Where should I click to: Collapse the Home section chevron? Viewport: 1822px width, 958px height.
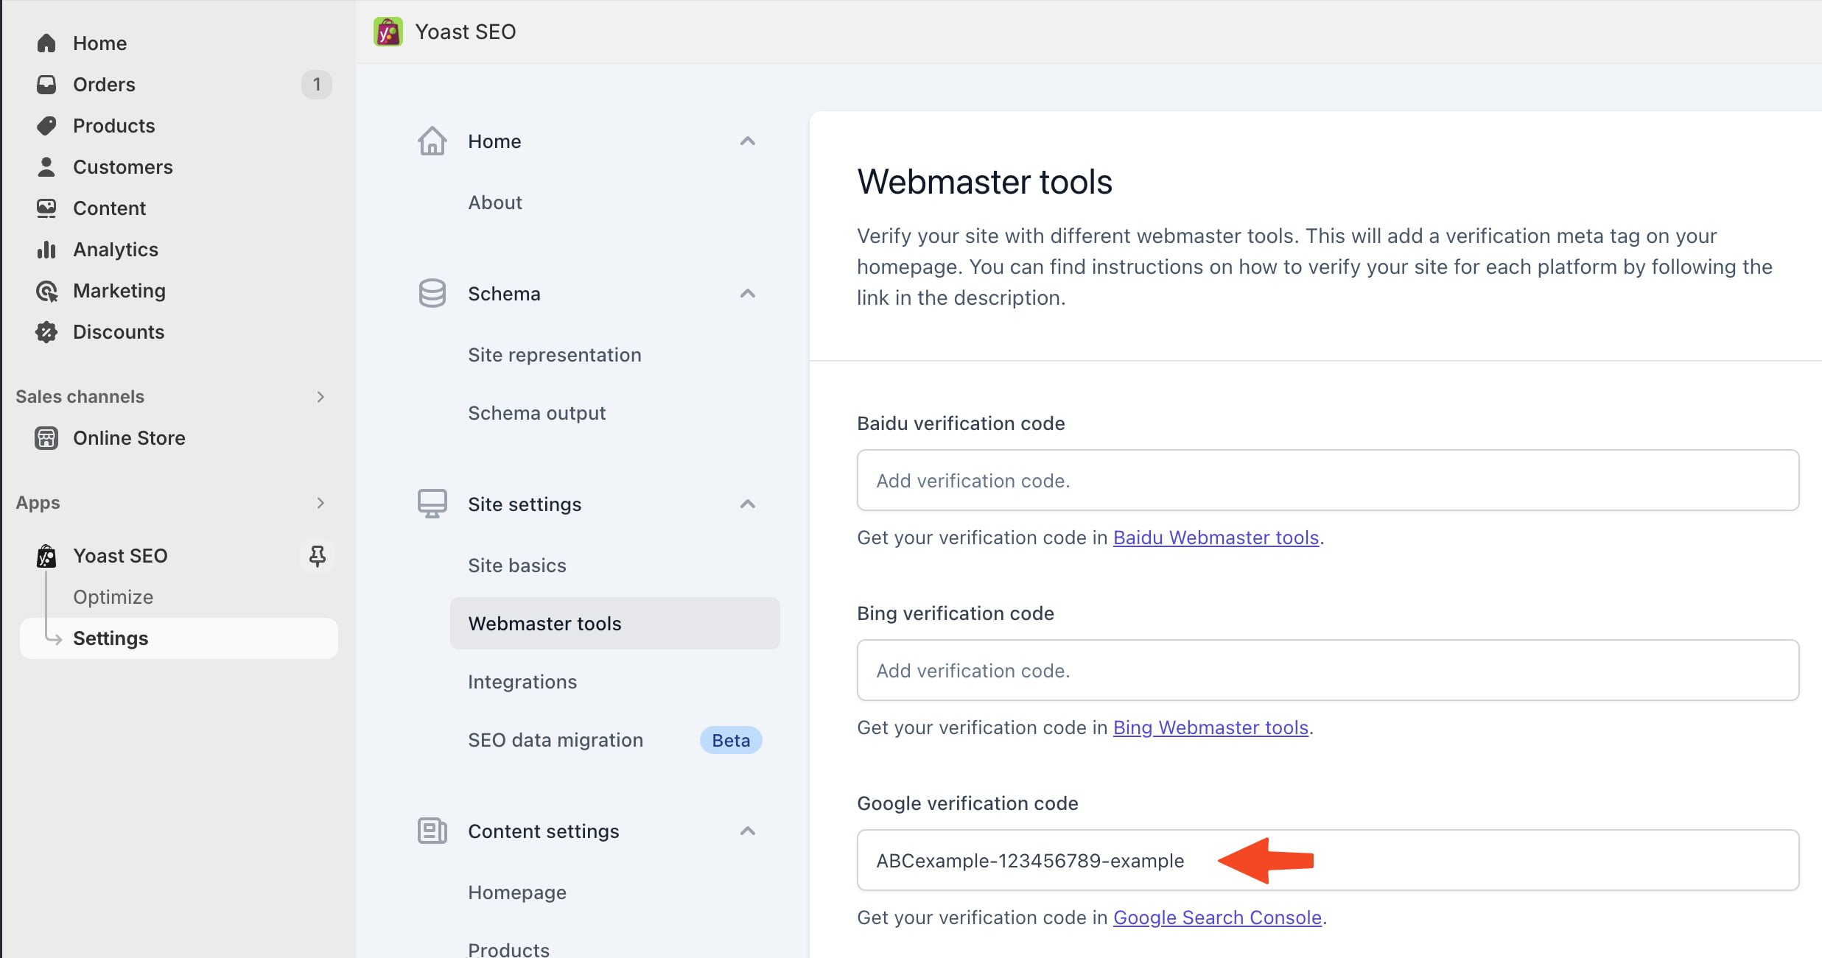(747, 141)
